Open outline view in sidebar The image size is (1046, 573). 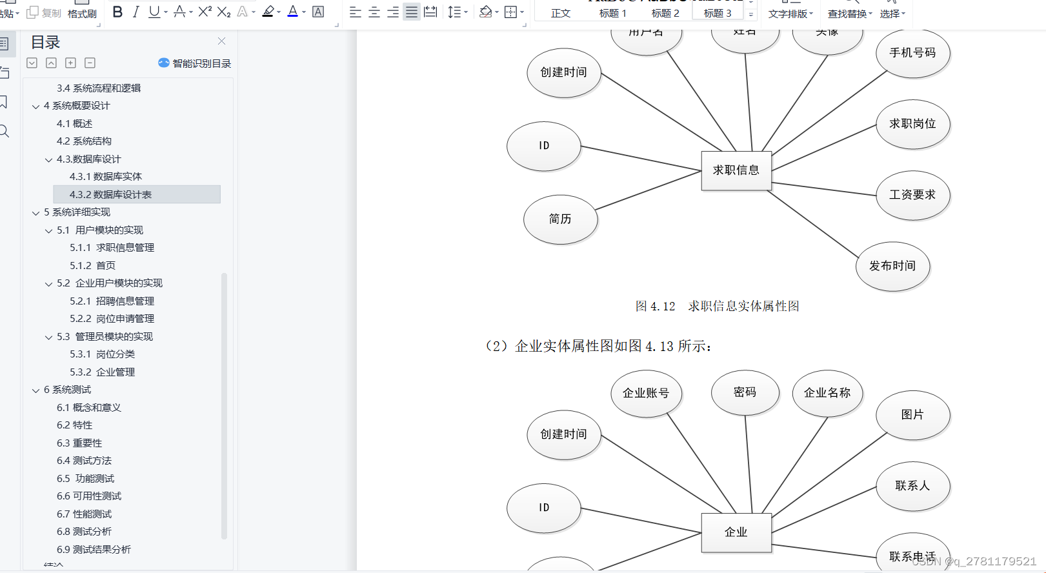point(4,44)
